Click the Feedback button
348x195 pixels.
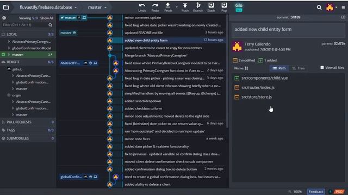tap(316, 192)
